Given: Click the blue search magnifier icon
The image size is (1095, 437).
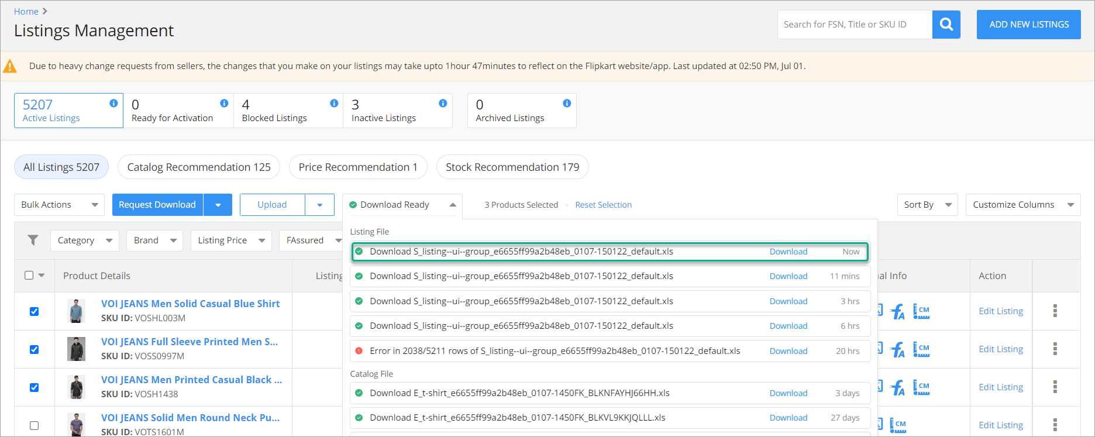Looking at the screenshot, I should pos(946,25).
